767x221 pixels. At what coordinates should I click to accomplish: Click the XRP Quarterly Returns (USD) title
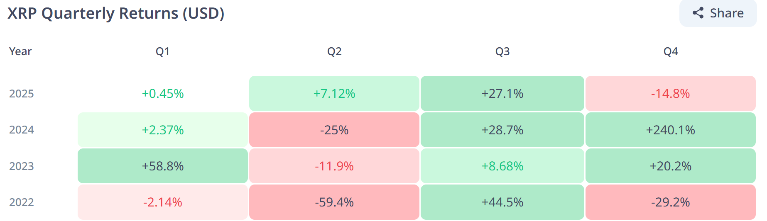pyautogui.click(x=116, y=13)
